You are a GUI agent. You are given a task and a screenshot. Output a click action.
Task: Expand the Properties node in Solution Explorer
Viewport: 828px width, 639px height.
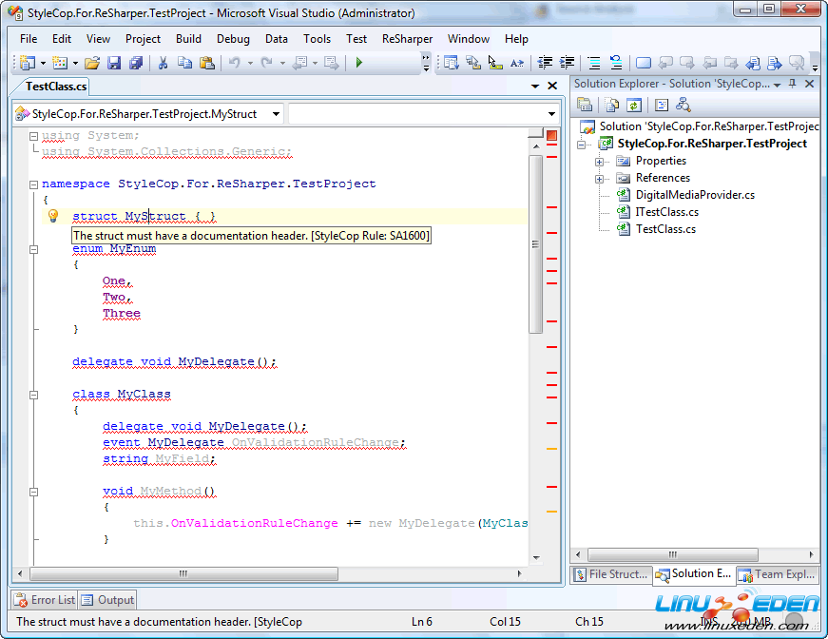coord(599,162)
